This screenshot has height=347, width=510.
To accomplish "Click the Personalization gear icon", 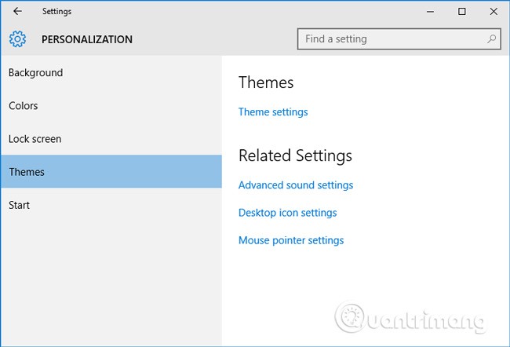I will tap(18, 39).
